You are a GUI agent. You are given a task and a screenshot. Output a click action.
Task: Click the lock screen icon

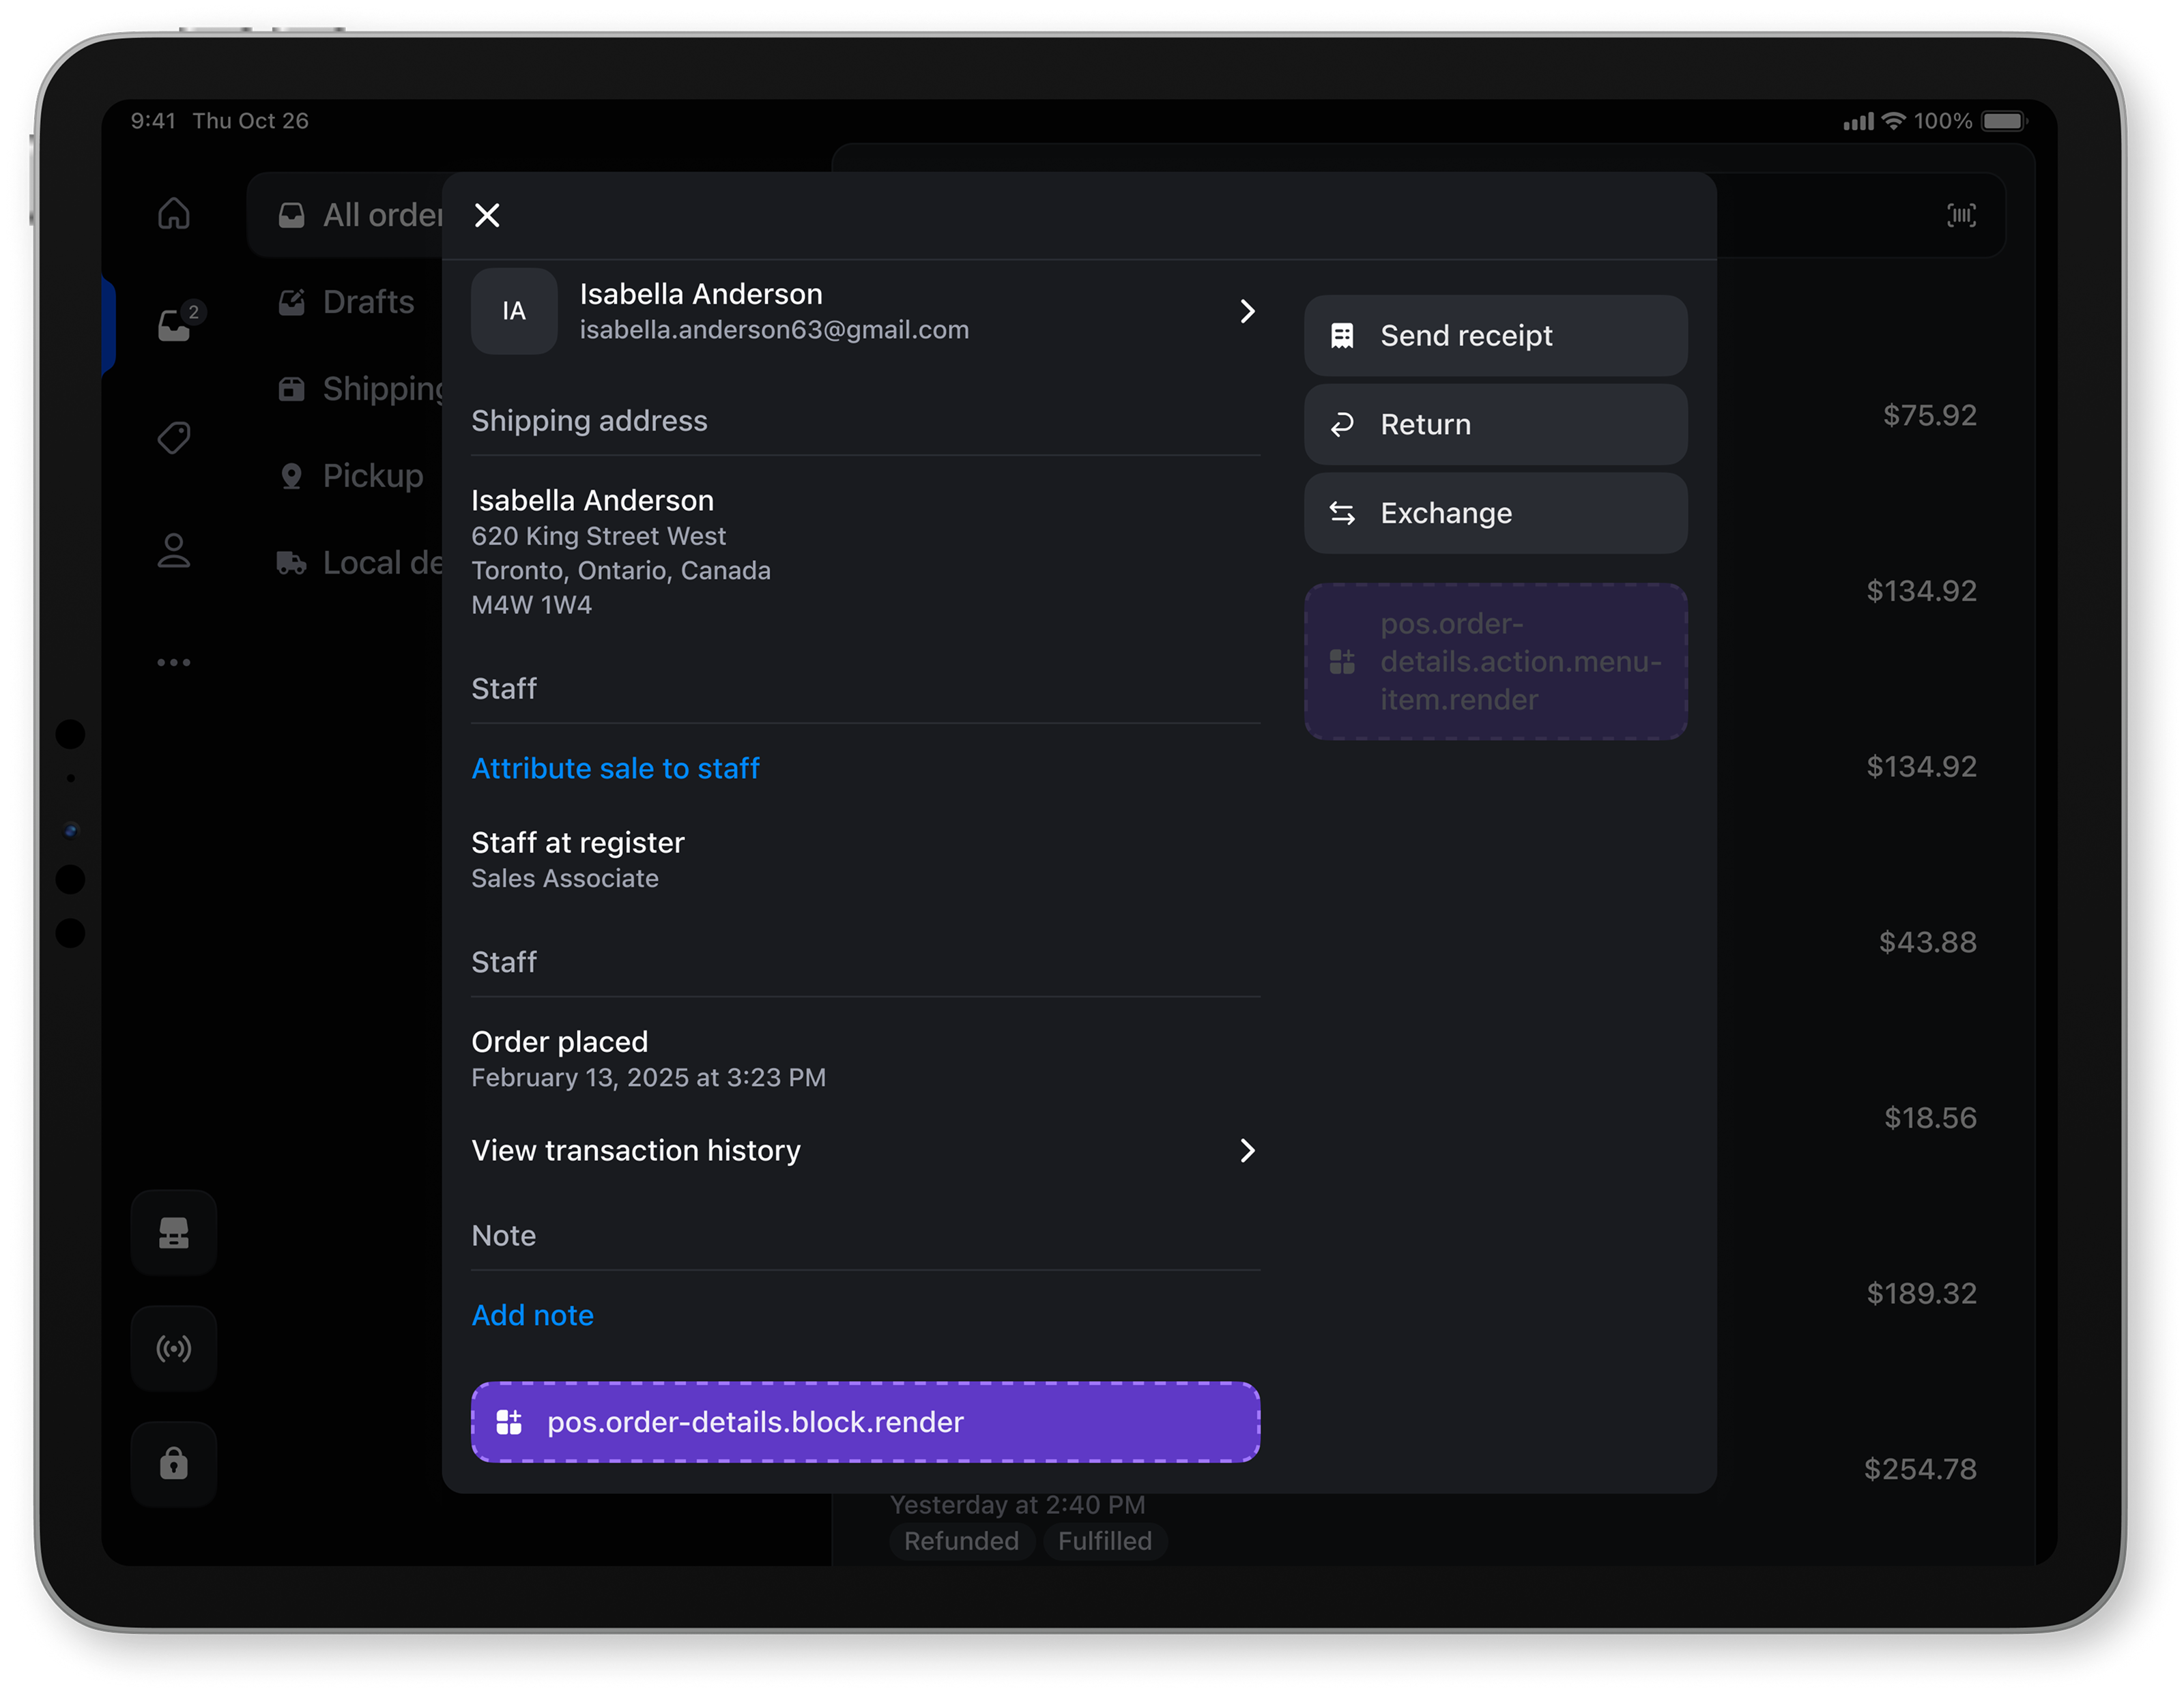click(x=174, y=1463)
